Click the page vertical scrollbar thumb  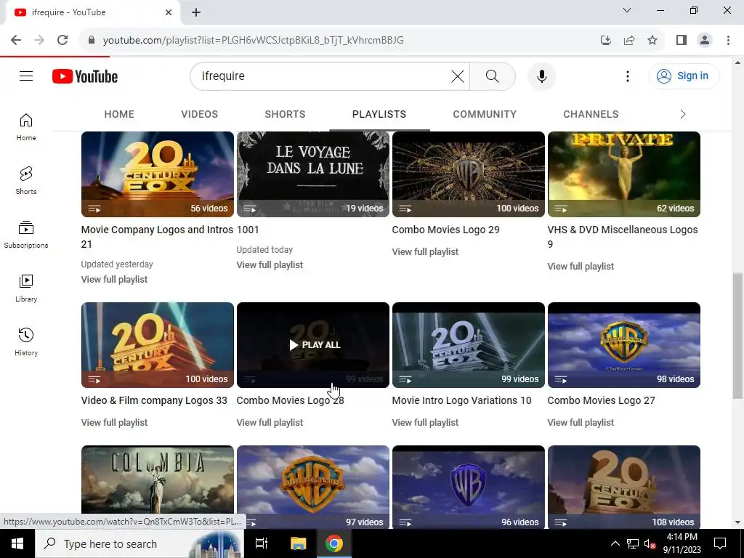tap(737, 336)
